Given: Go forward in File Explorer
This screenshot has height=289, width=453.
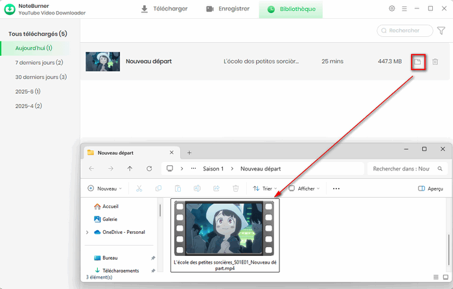Looking at the screenshot, I should click(111, 168).
